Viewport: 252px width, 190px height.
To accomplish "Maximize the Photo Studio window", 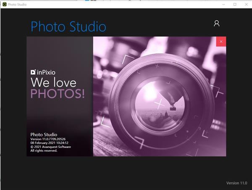I will 235,4.
